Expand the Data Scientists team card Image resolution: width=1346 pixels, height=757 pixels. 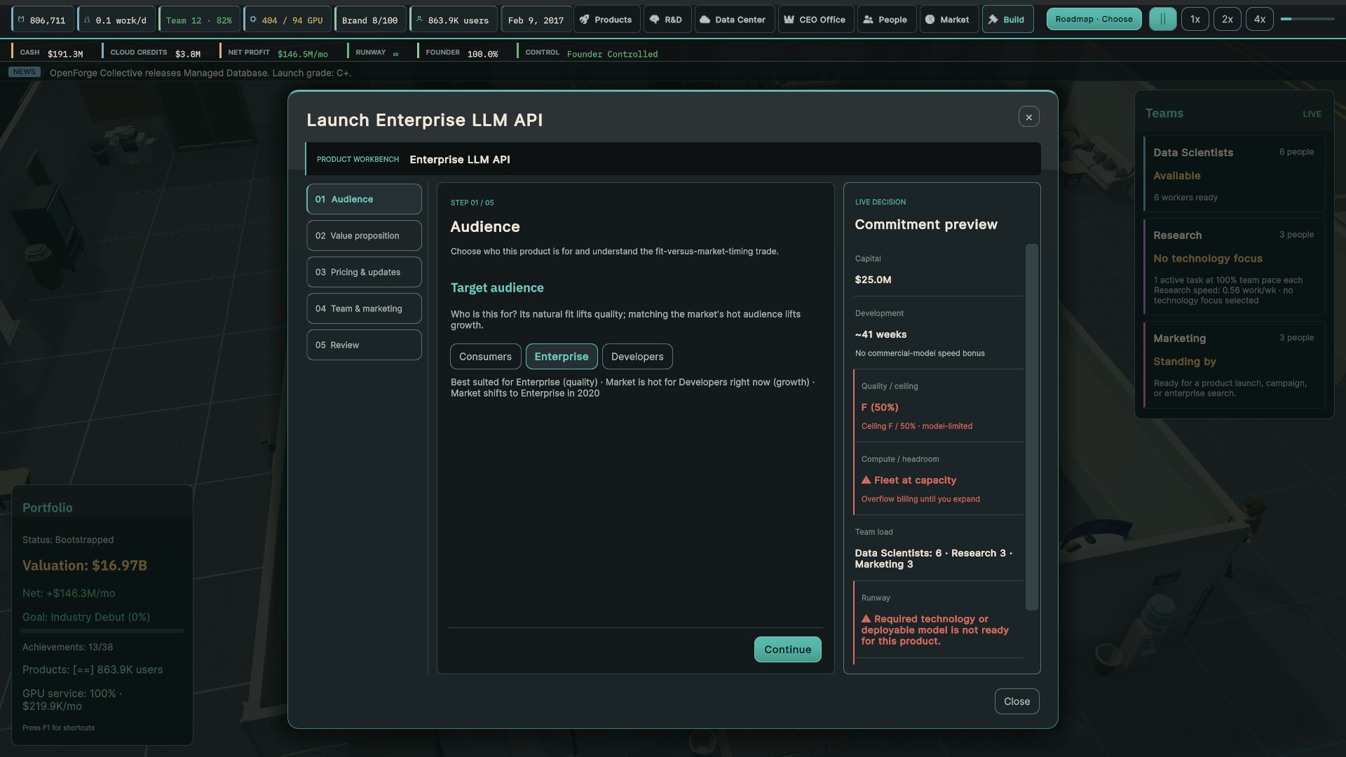(1234, 175)
